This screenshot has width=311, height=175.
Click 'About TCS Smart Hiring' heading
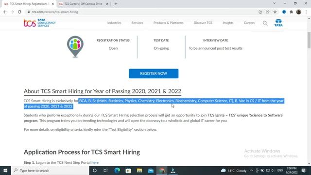103,91
